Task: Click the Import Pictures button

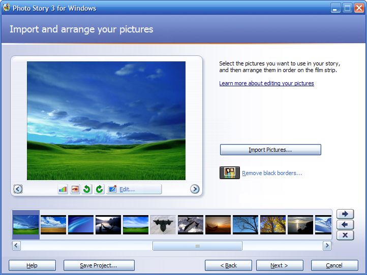Action: pyautogui.click(x=270, y=150)
